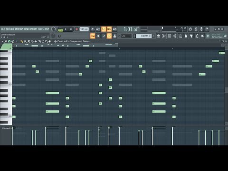Screen dimensions: 228x171
Task: Open the plugin picker plug icon
Action: tap(191, 36)
